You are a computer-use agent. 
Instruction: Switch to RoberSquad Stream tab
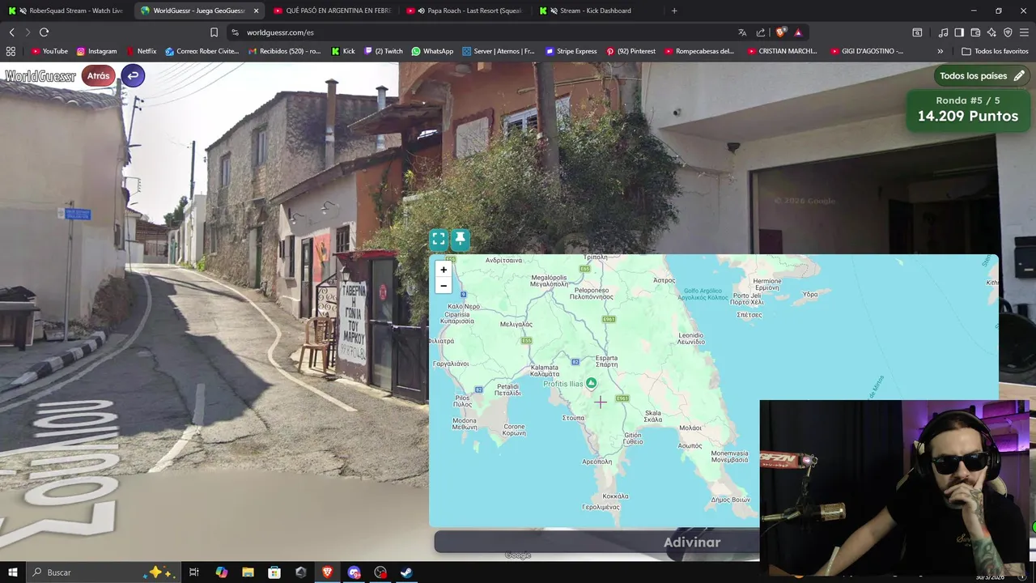pyautogui.click(x=66, y=11)
